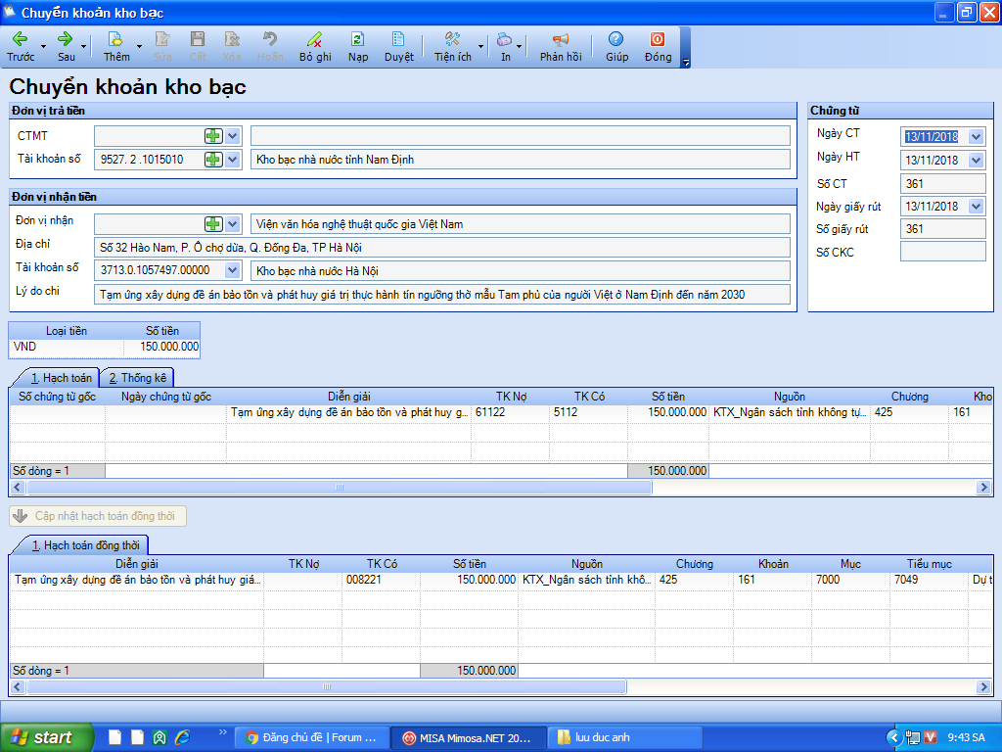Click the Thêm (add) toolbar icon
The height and width of the screenshot is (752, 1002).
(x=115, y=39)
